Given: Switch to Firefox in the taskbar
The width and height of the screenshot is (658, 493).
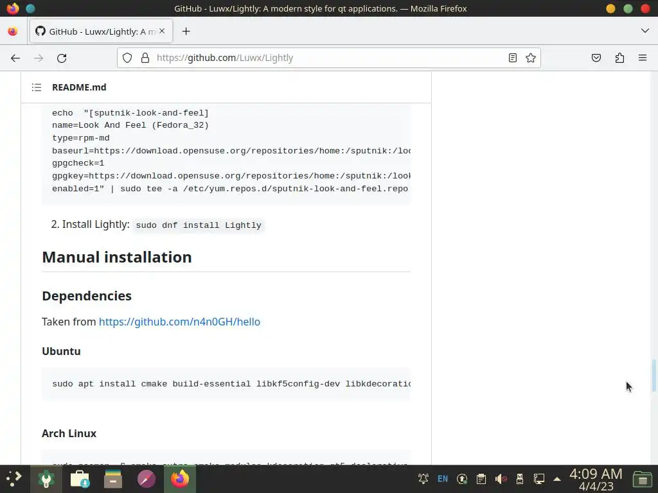Looking at the screenshot, I should (x=180, y=479).
